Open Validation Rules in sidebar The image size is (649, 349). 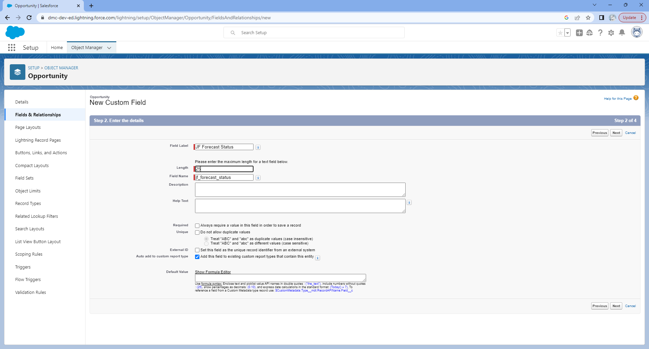[30, 292]
